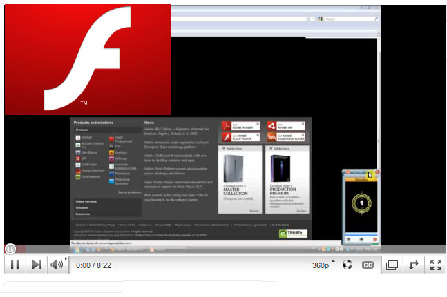
Task: Click the Google search box in browser
Action: pos(349,19)
